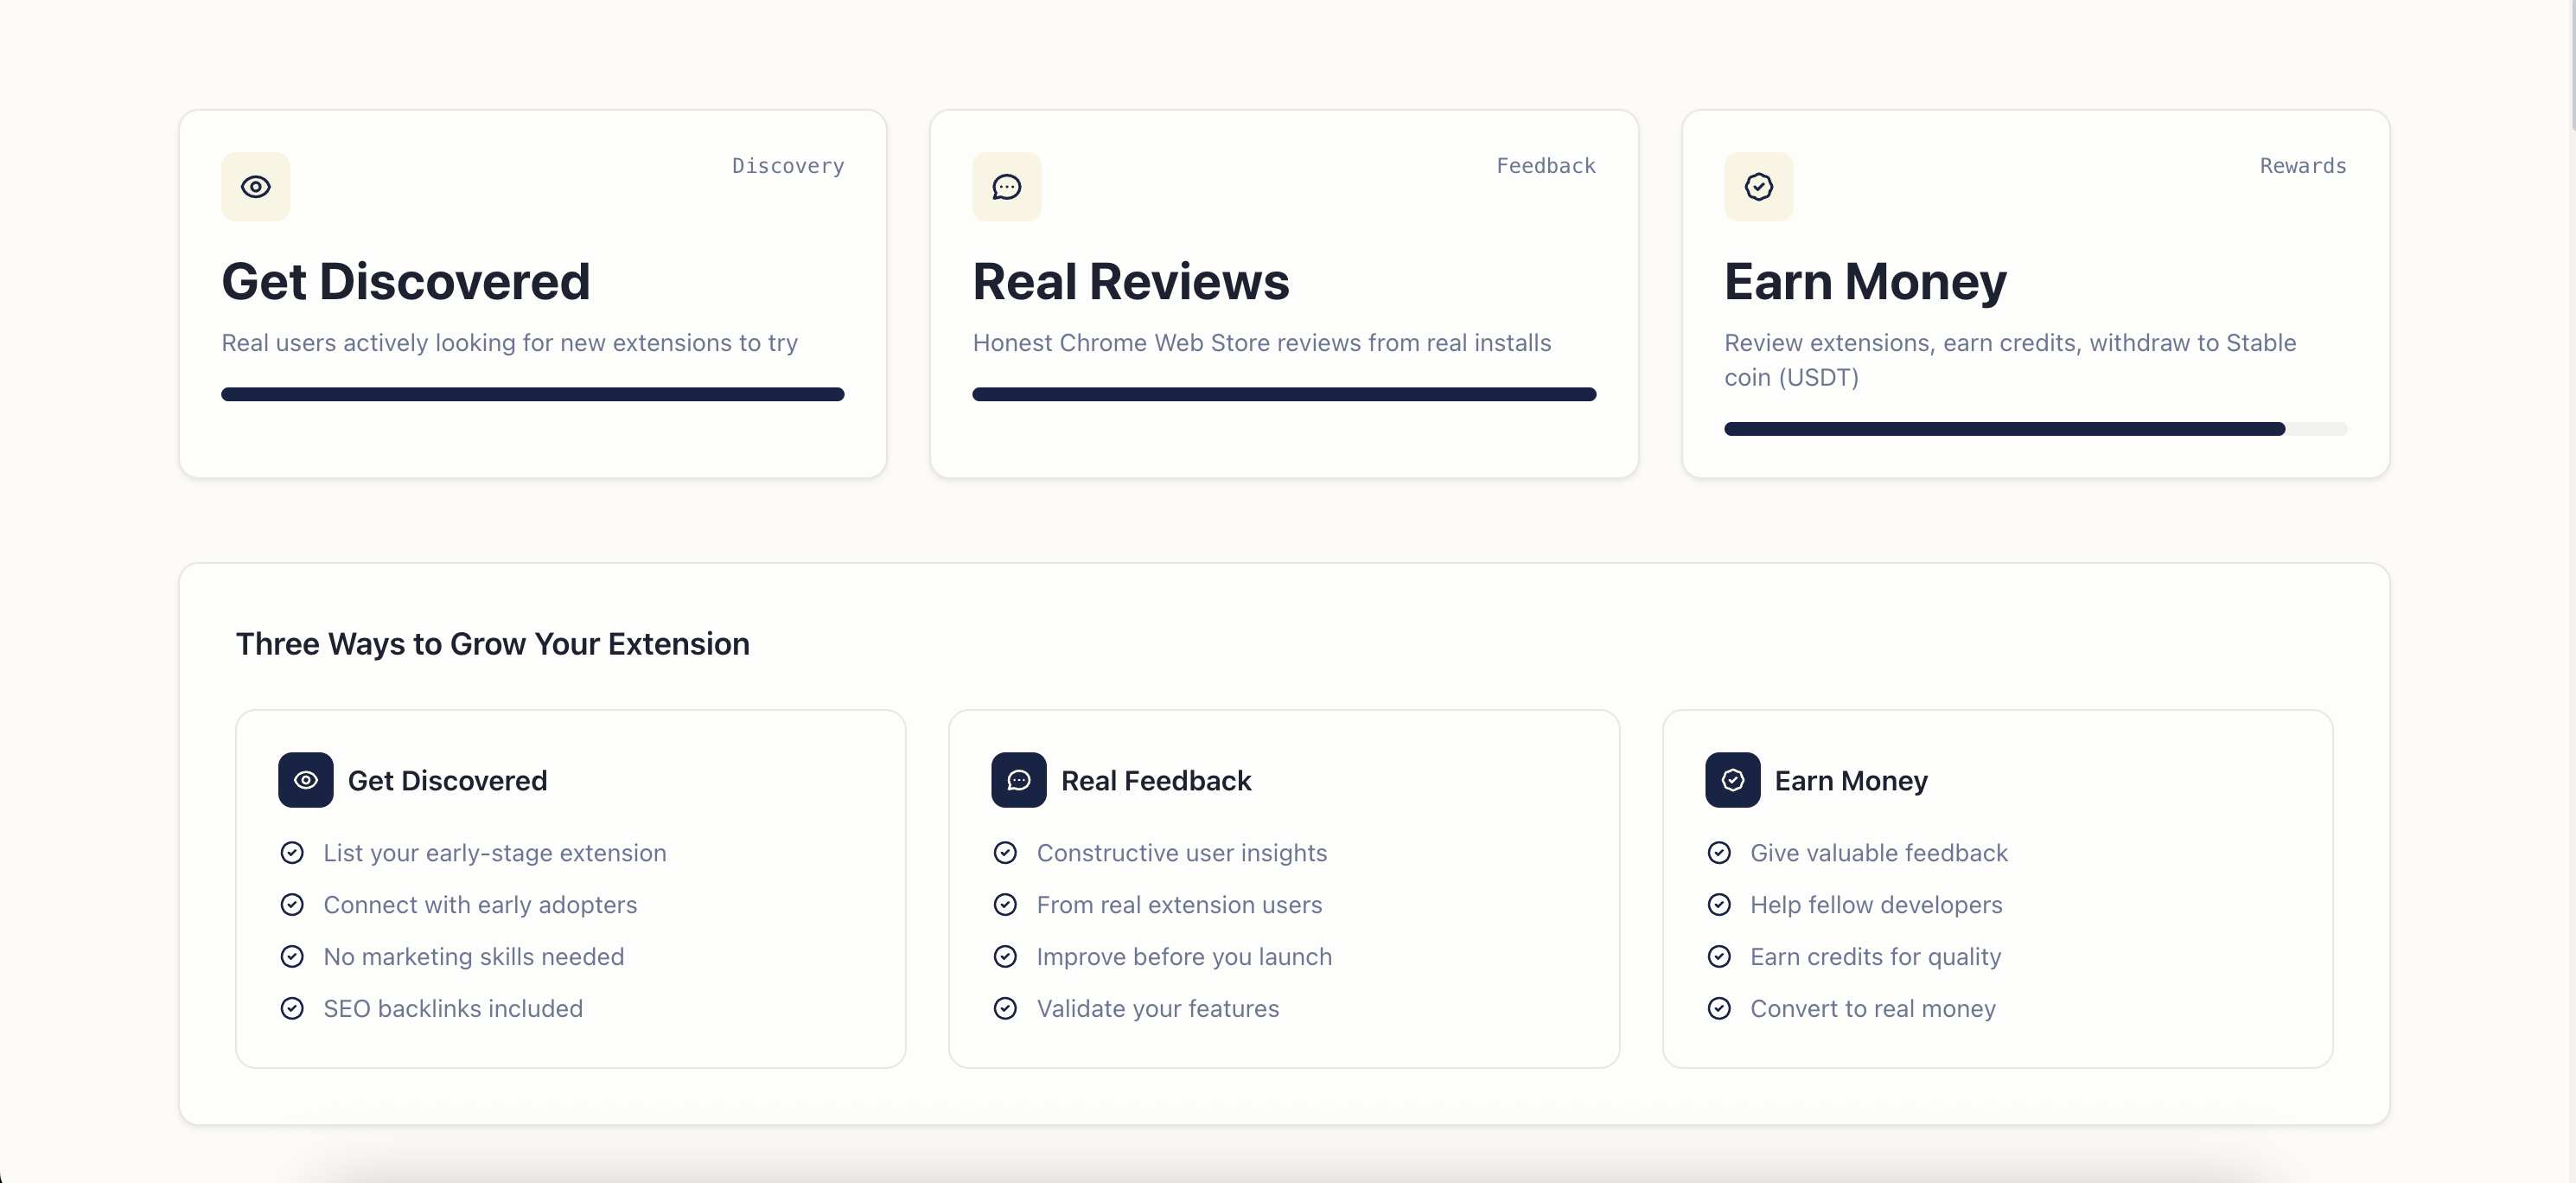
Task: Click checkmark beside List your early-stage extension
Action: [292, 853]
